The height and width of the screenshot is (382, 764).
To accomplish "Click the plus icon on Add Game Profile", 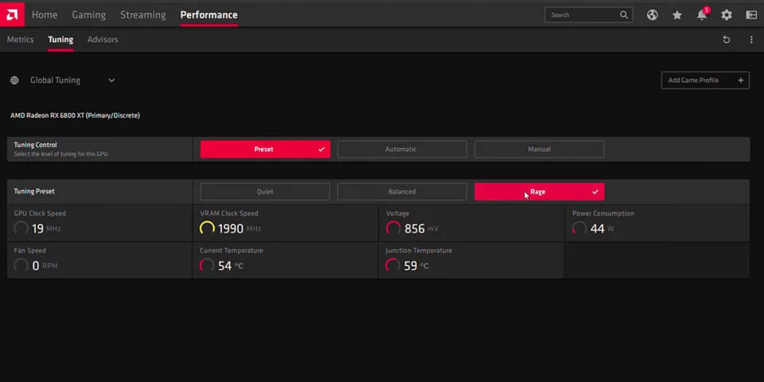I will click(x=741, y=80).
